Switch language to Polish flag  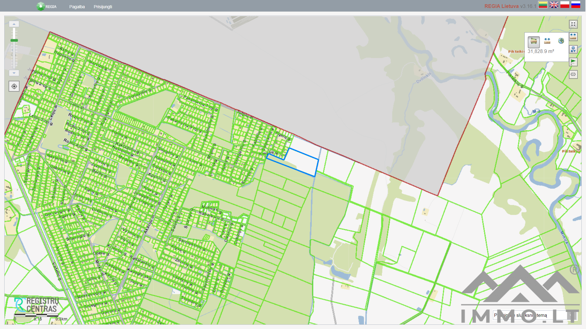tap(565, 5)
